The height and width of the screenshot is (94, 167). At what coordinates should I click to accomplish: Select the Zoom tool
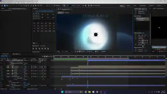[x=9, y=5]
